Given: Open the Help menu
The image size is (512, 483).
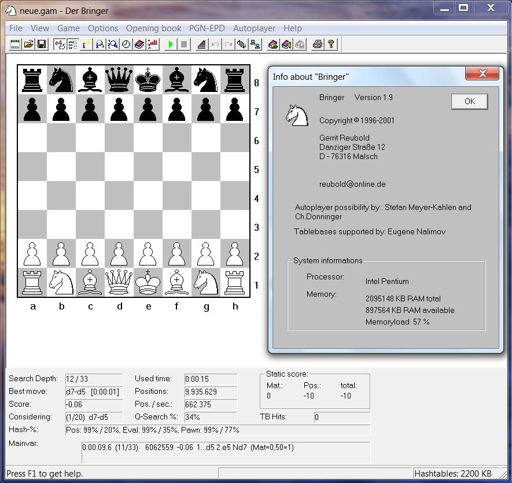Looking at the screenshot, I should coord(293,28).
